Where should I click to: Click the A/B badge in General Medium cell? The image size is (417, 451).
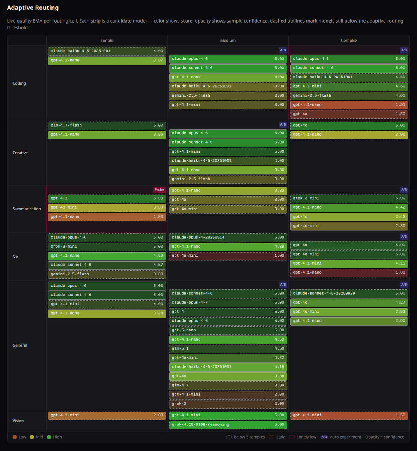283,285
